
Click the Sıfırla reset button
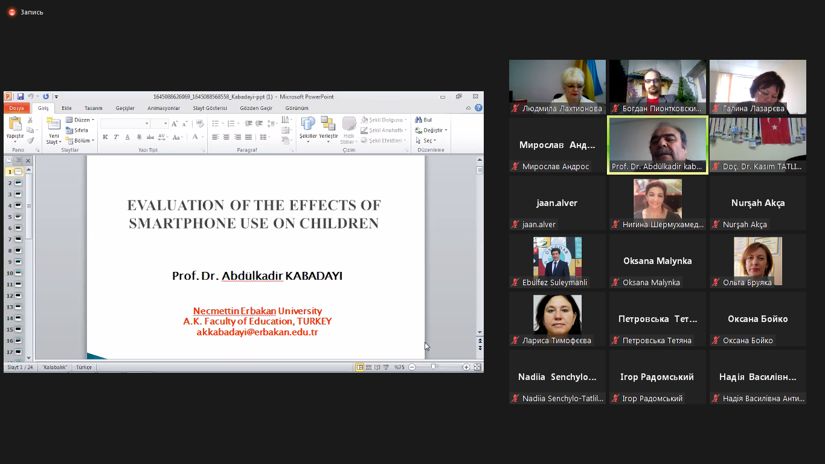[x=77, y=130]
